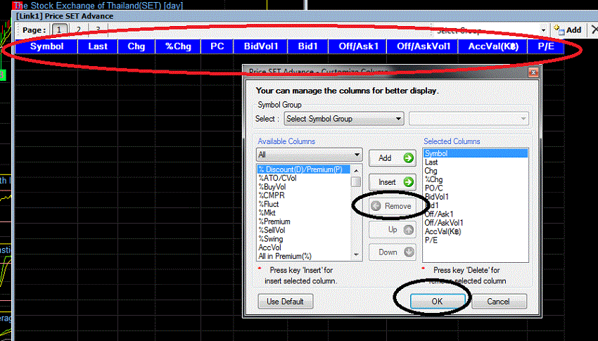This screenshot has width=598, height=341.
Task: Click the Off/AskVol1 column header in table
Action: click(x=424, y=46)
